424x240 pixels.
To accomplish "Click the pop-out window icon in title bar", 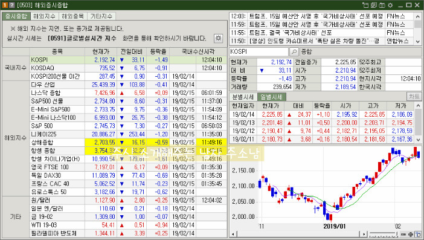I will pos(365,5).
